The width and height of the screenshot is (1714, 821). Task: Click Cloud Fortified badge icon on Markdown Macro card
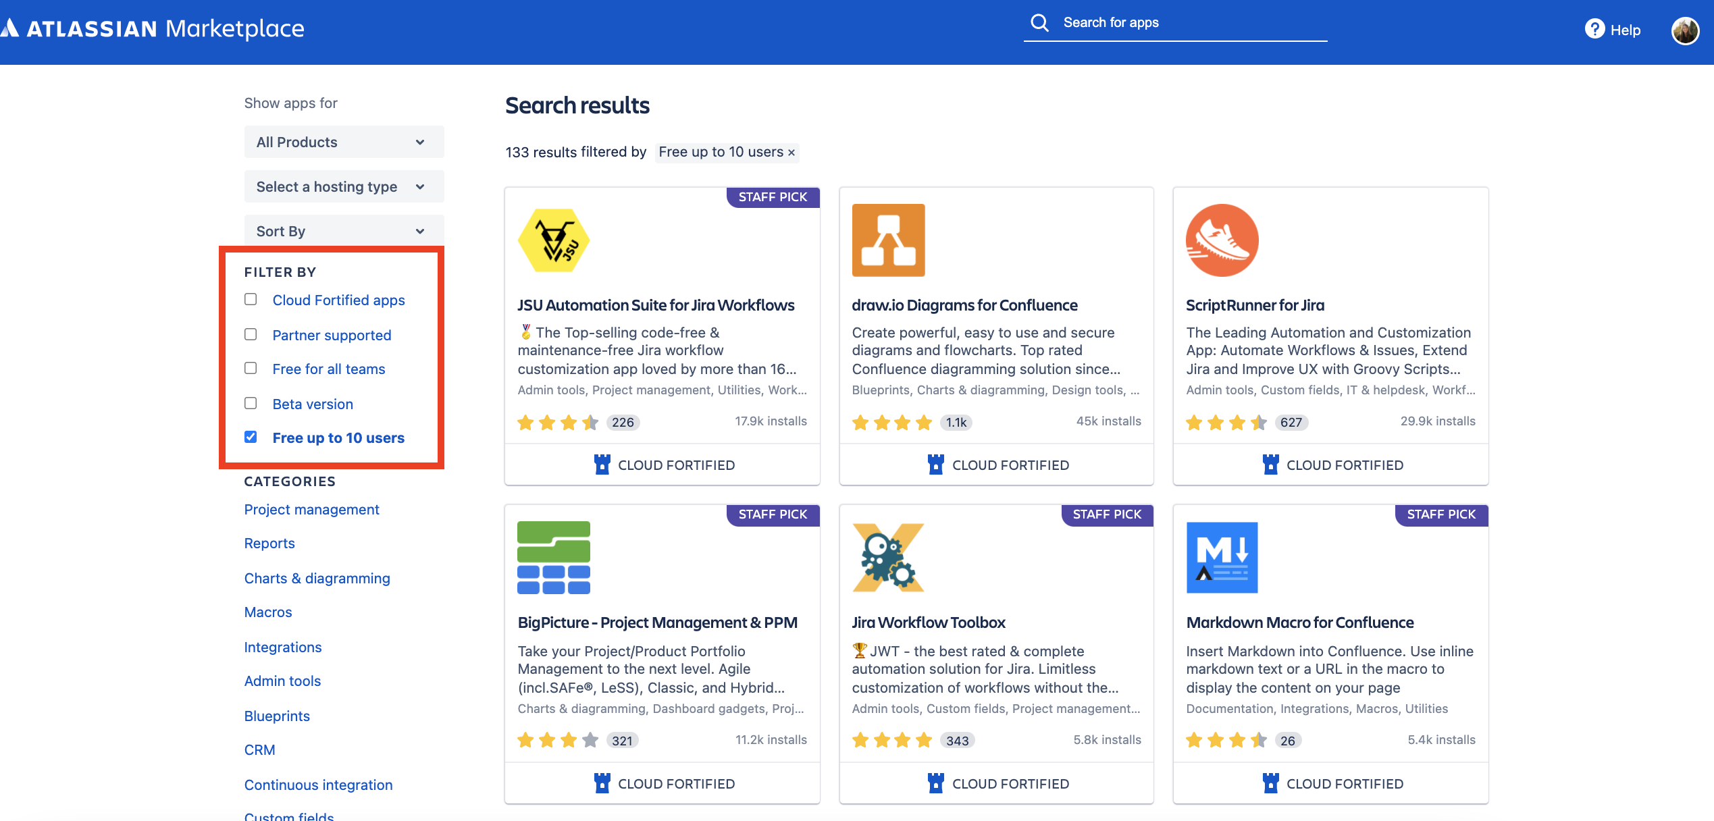coord(1271,783)
